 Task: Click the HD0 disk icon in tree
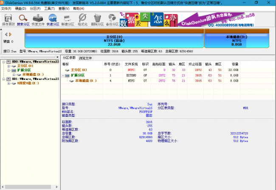pos(8,62)
